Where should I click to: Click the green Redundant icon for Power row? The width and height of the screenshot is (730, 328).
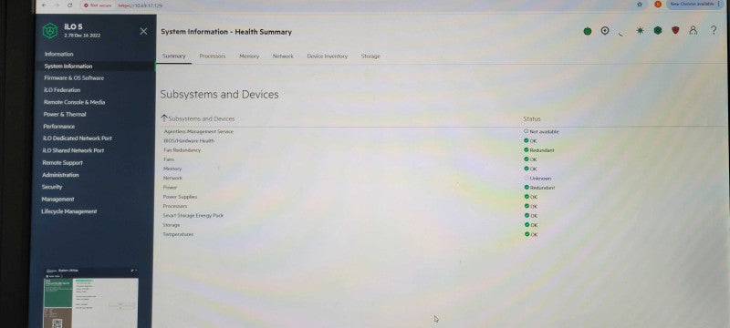[x=527, y=187]
